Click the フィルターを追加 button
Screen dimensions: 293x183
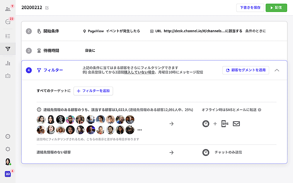tap(93, 91)
